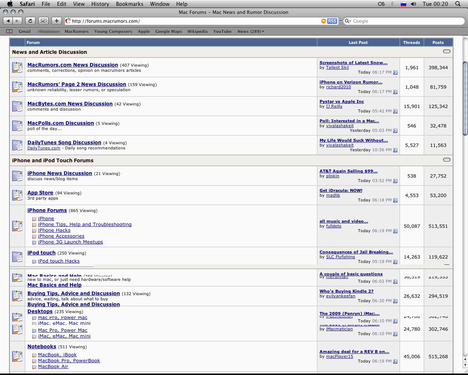
Task: Add bookmark with the plus button
Action: [56, 21]
